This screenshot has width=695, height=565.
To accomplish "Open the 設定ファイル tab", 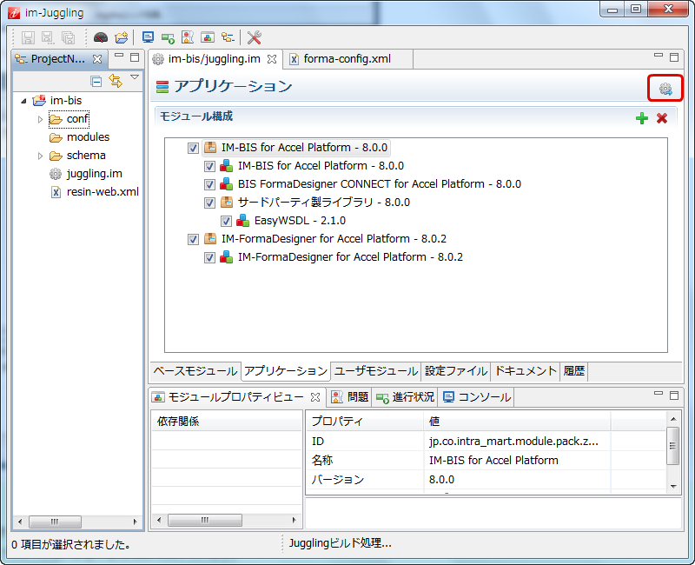I will click(456, 371).
